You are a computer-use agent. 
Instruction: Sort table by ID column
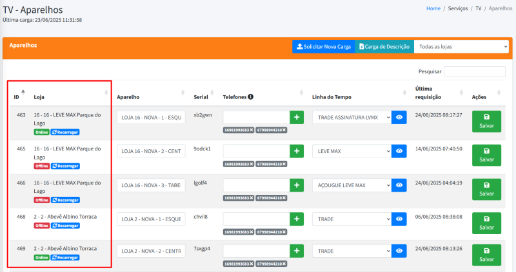[x=17, y=97]
